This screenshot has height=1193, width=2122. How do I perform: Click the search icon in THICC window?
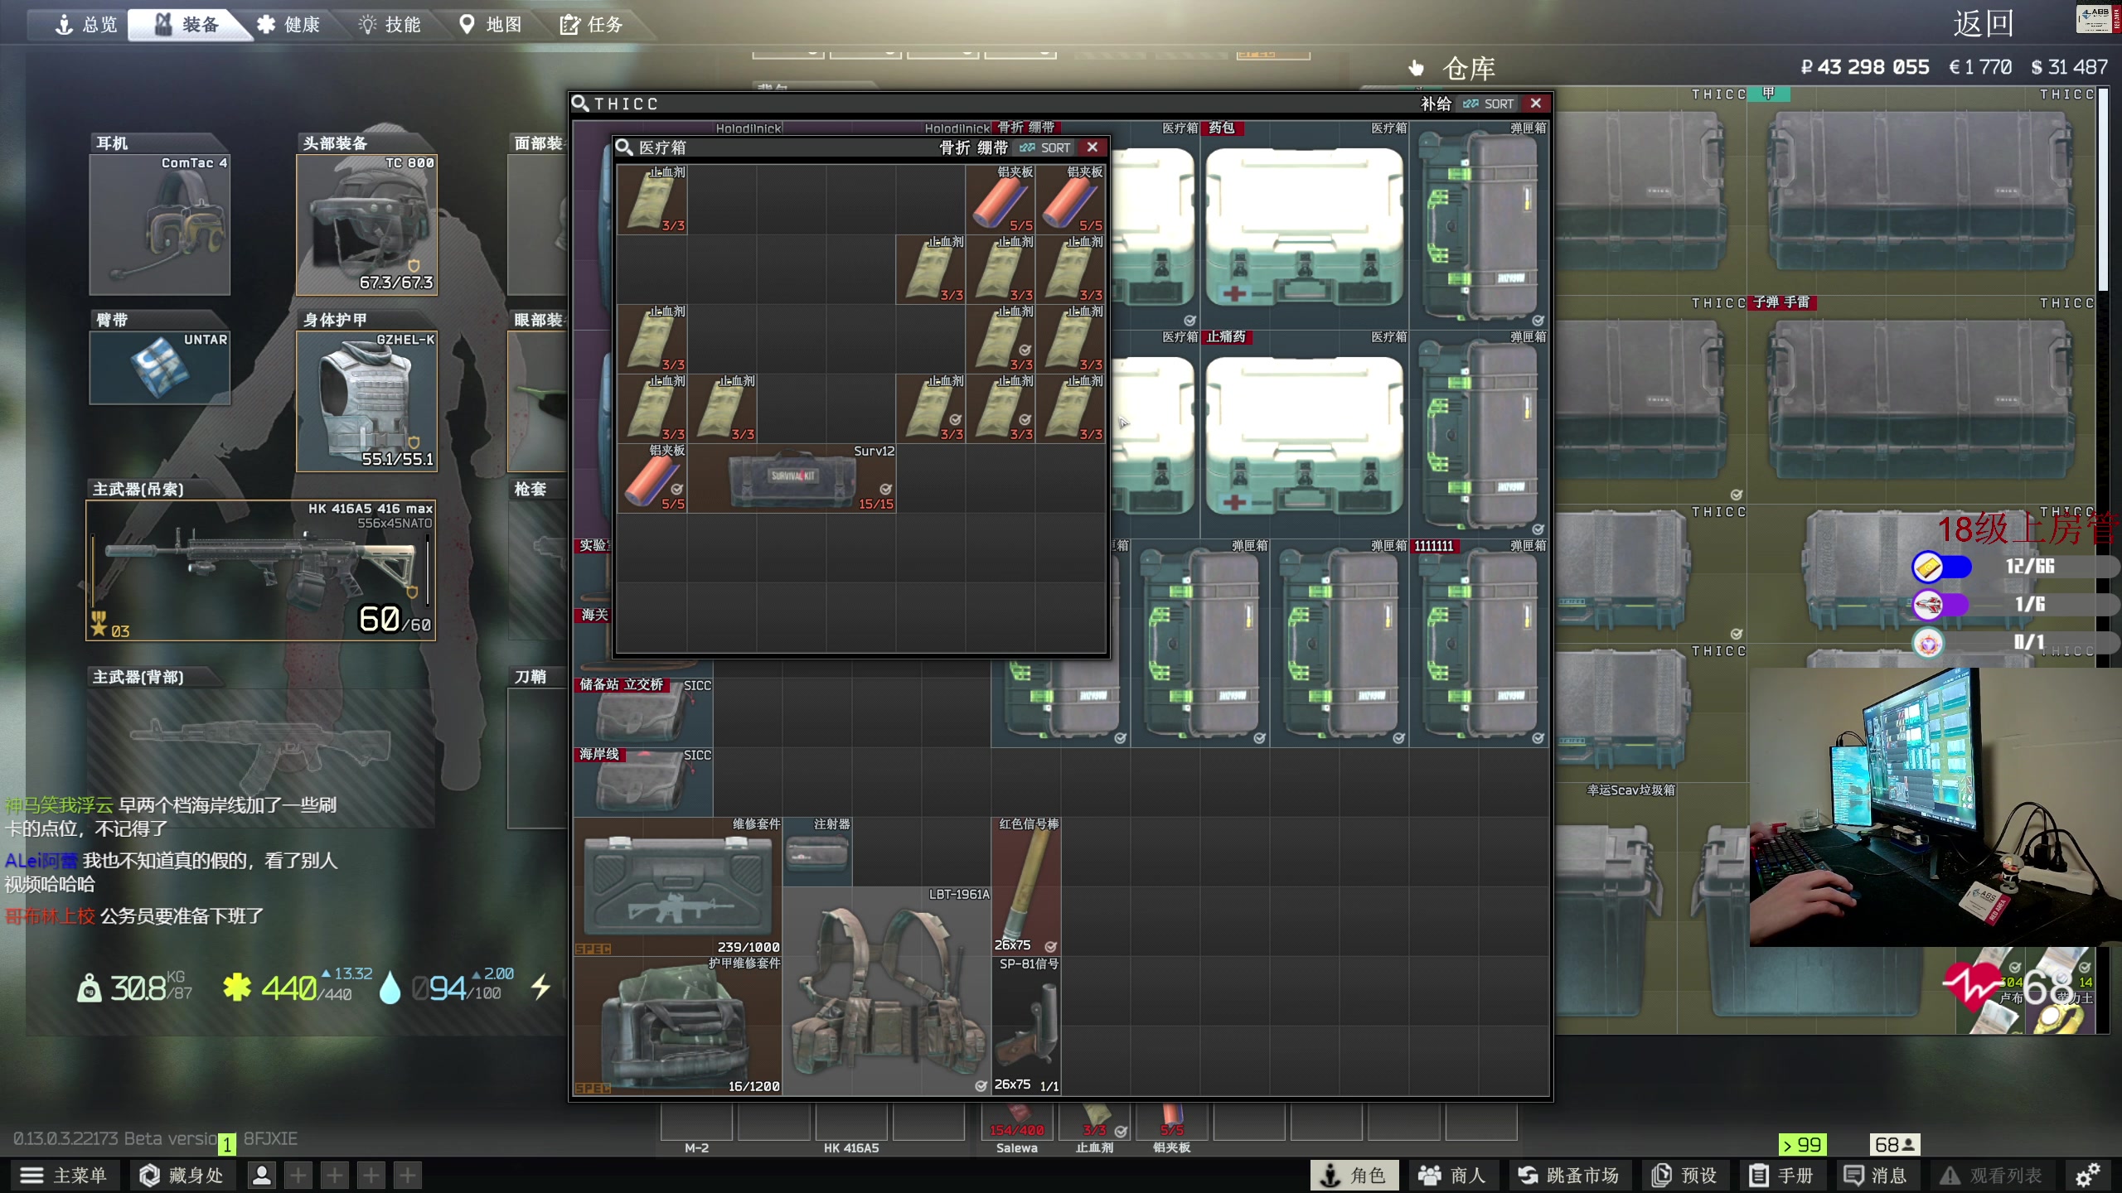point(580,104)
